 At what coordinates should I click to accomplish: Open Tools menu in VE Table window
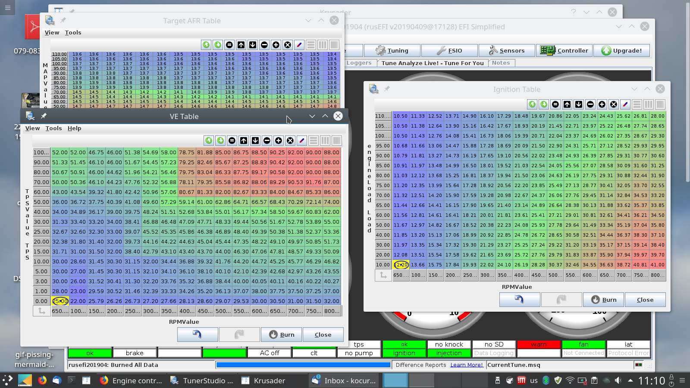click(x=53, y=128)
